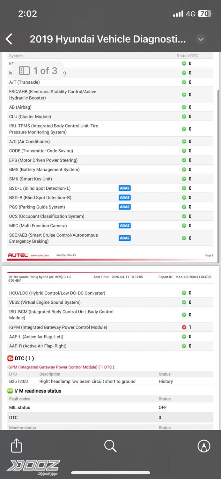Tap the share icon
The image size is (221, 479).
pyautogui.click(x=17, y=445)
